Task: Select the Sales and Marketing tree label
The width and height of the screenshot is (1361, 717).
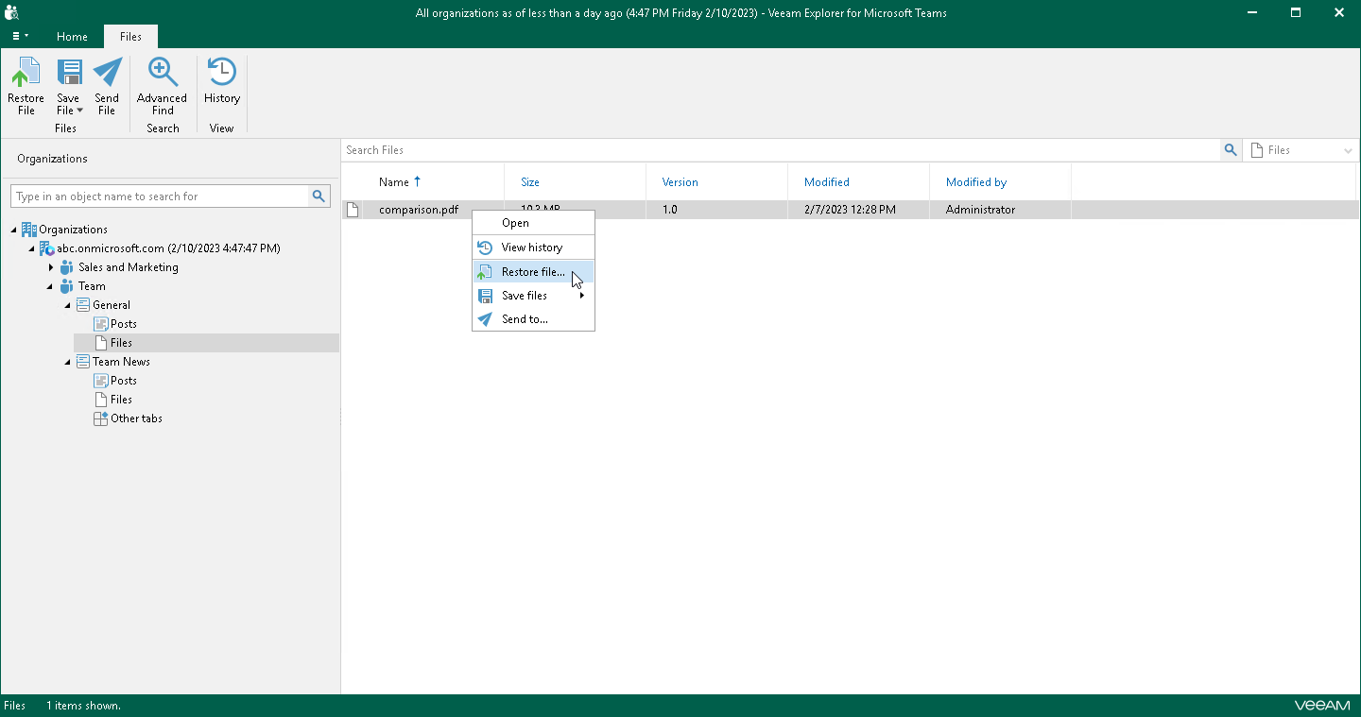Action: (129, 267)
